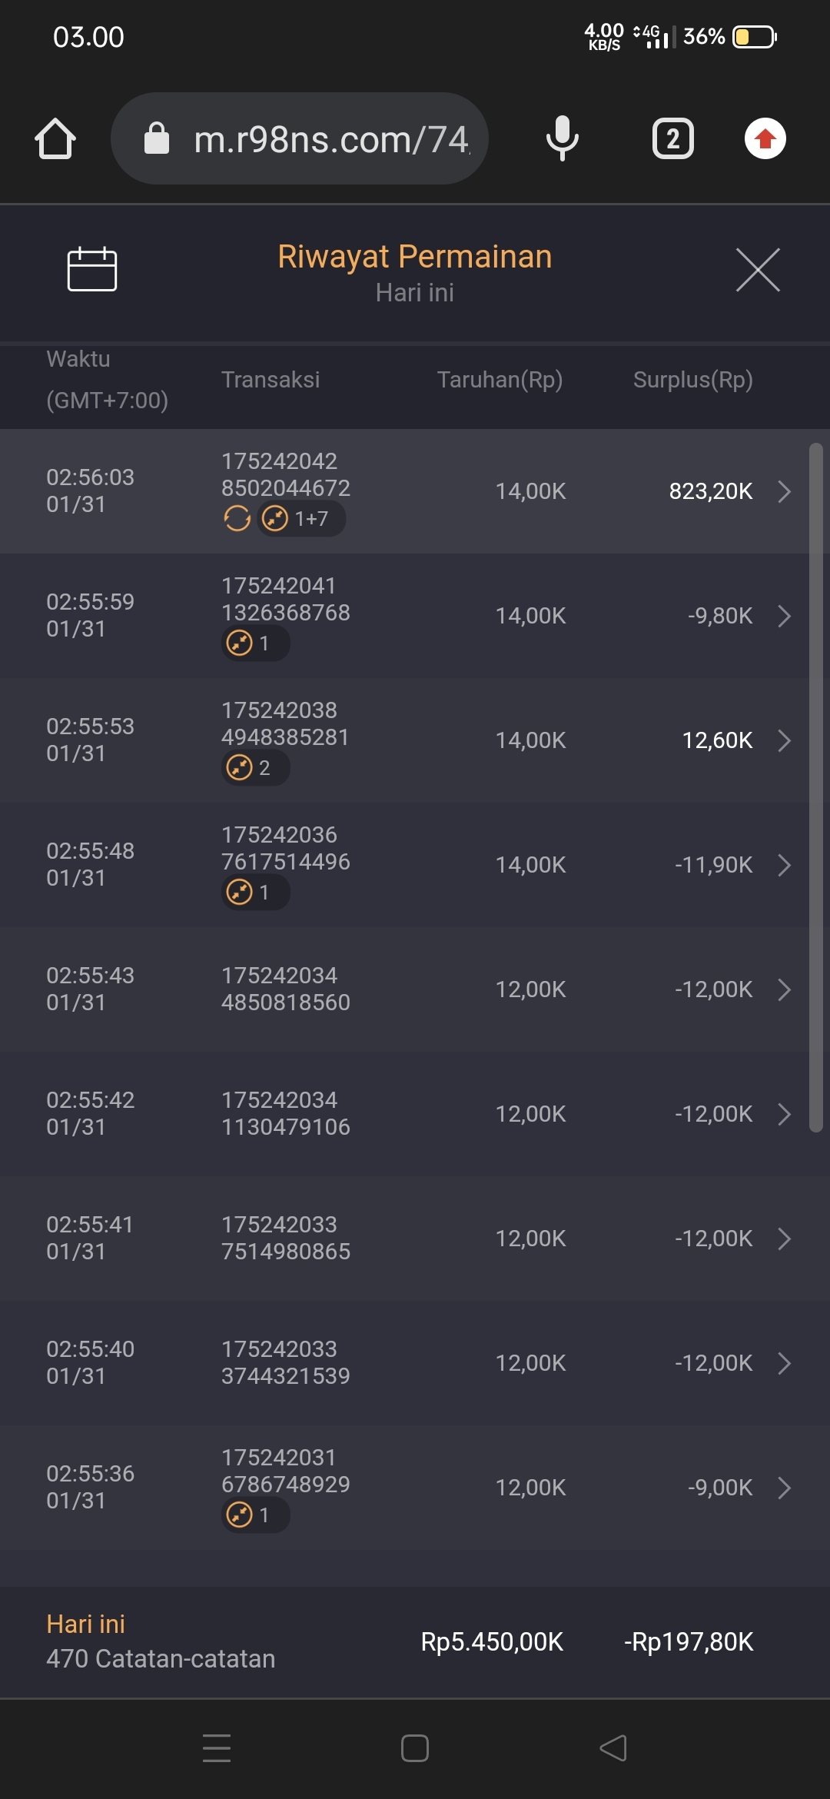Expand the -11,90K surplus record details
Viewport: 830px width, 1799px height.
(x=784, y=865)
